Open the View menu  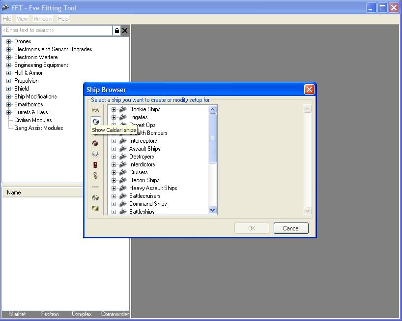pos(22,19)
